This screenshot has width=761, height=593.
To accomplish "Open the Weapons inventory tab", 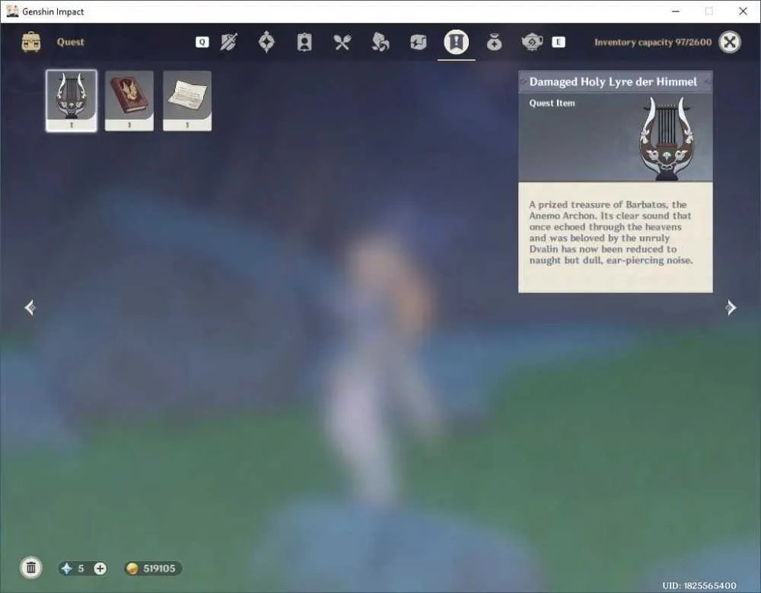I will coord(228,42).
